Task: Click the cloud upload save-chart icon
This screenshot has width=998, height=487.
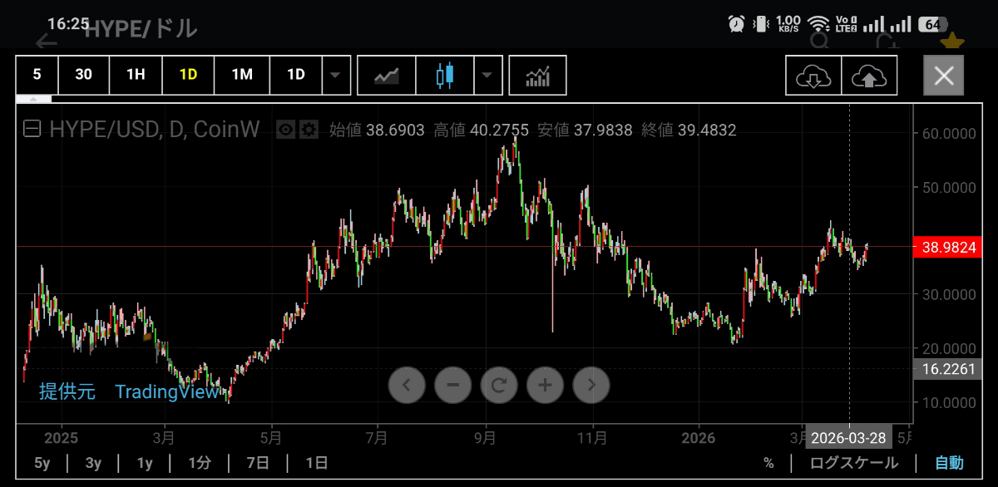Action: coord(869,76)
